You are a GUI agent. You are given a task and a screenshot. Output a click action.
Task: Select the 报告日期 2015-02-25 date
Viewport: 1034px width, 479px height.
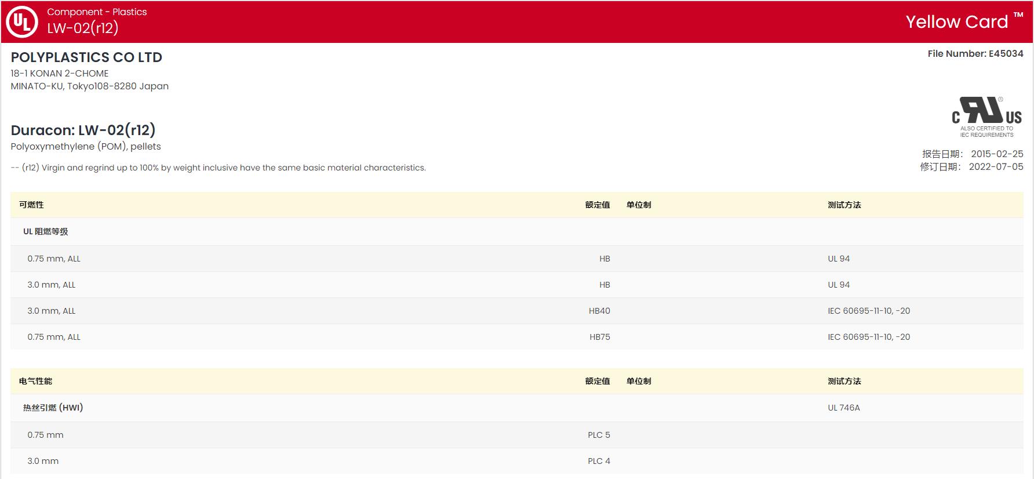(973, 154)
